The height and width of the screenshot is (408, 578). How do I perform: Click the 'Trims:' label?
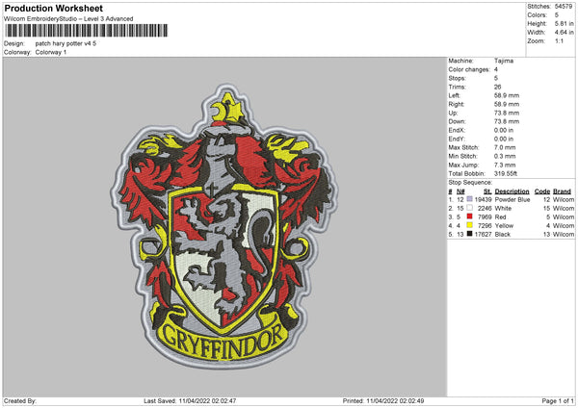[x=457, y=87]
